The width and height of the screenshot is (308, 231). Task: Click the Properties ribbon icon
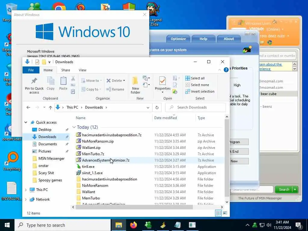pos(162,81)
